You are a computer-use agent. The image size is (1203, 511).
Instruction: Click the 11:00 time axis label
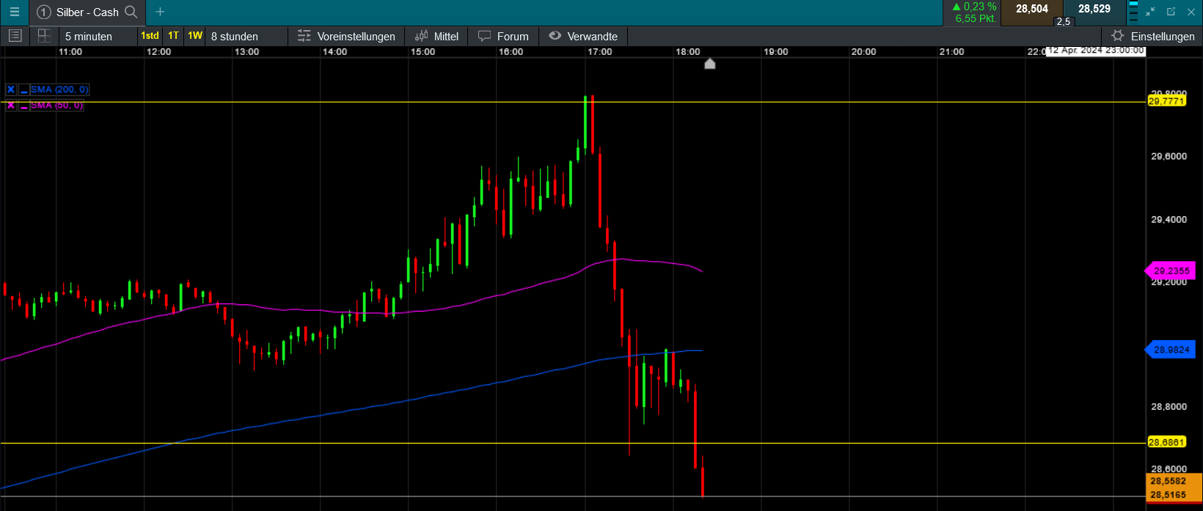click(x=70, y=52)
